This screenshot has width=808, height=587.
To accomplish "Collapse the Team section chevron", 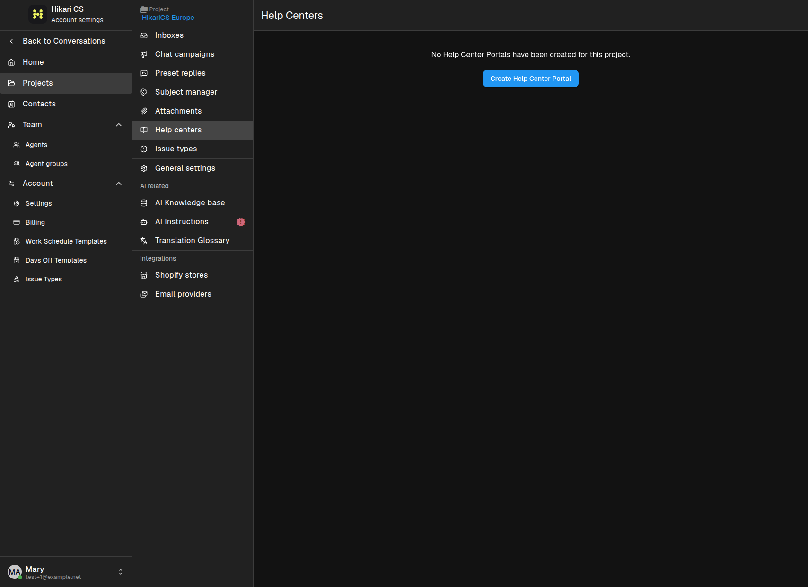I will (x=119, y=125).
